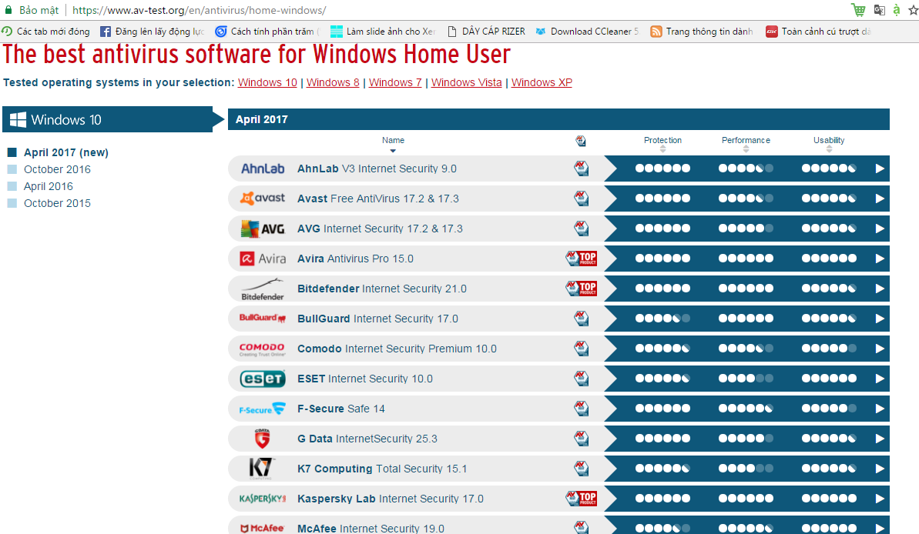
Task: Click the browser address bar URL
Action: [200, 10]
